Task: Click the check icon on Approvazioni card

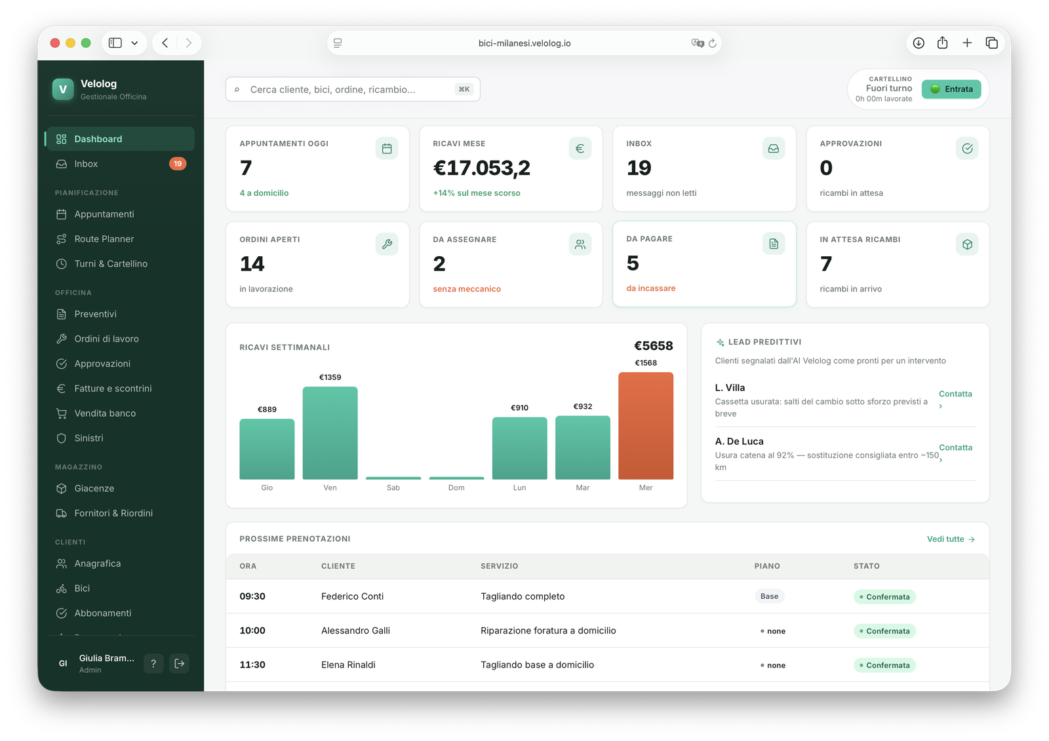Action: [967, 149]
